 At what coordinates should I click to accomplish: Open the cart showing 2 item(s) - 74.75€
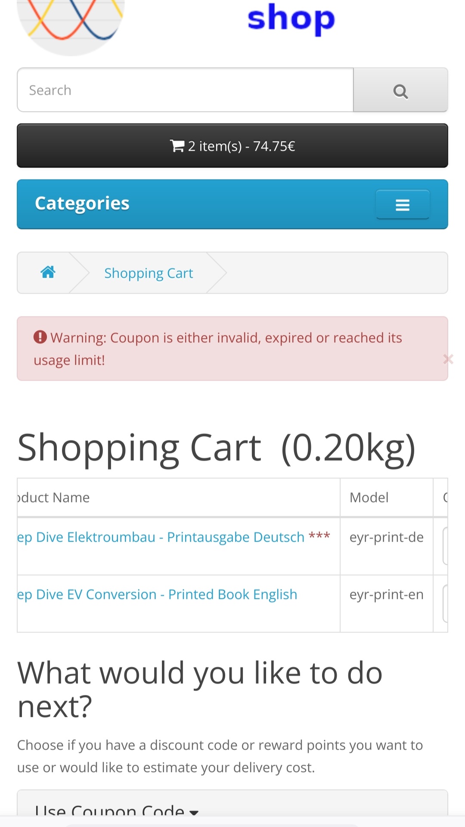(232, 146)
